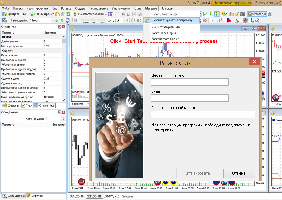Switch to the USDJPY, M15 chart tab

pyautogui.click(x=111, y=196)
